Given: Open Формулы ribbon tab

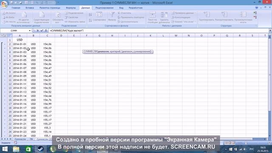Looking at the screenshot, I should 71,8.
